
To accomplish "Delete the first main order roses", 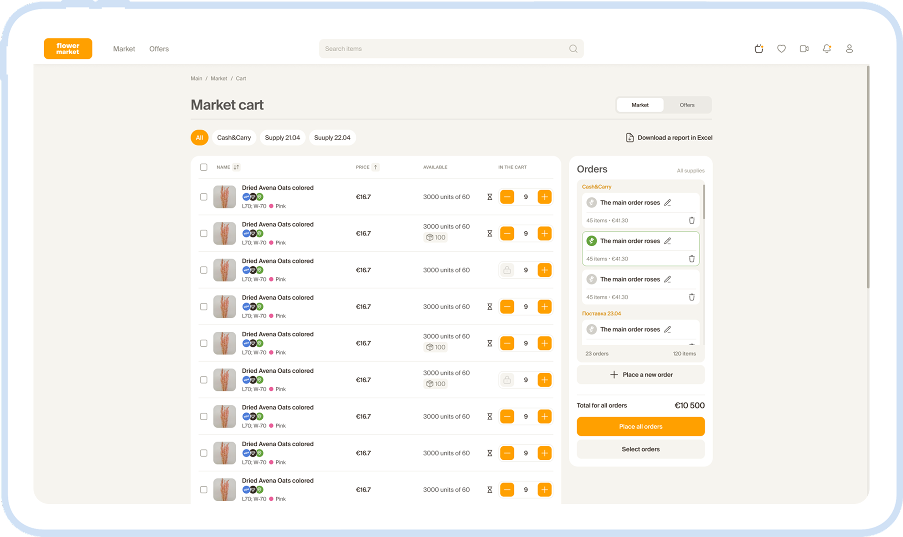I will click(691, 220).
